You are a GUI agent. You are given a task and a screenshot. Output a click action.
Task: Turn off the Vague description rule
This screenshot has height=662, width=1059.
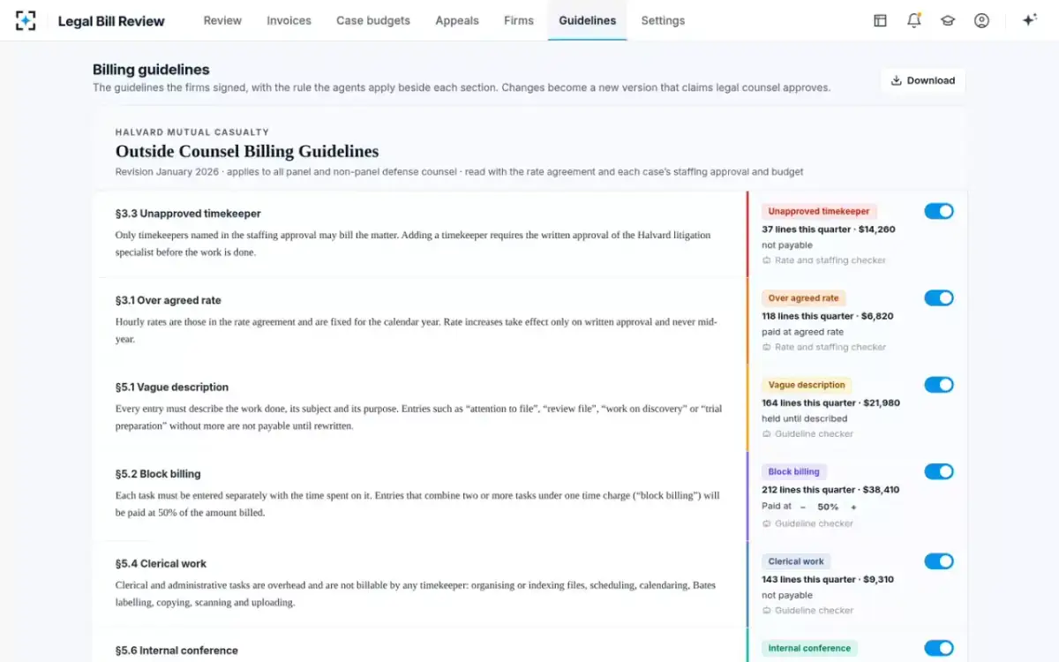tap(939, 384)
